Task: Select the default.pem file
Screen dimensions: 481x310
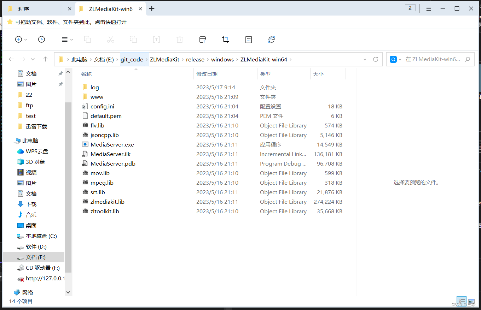Action: (x=106, y=116)
